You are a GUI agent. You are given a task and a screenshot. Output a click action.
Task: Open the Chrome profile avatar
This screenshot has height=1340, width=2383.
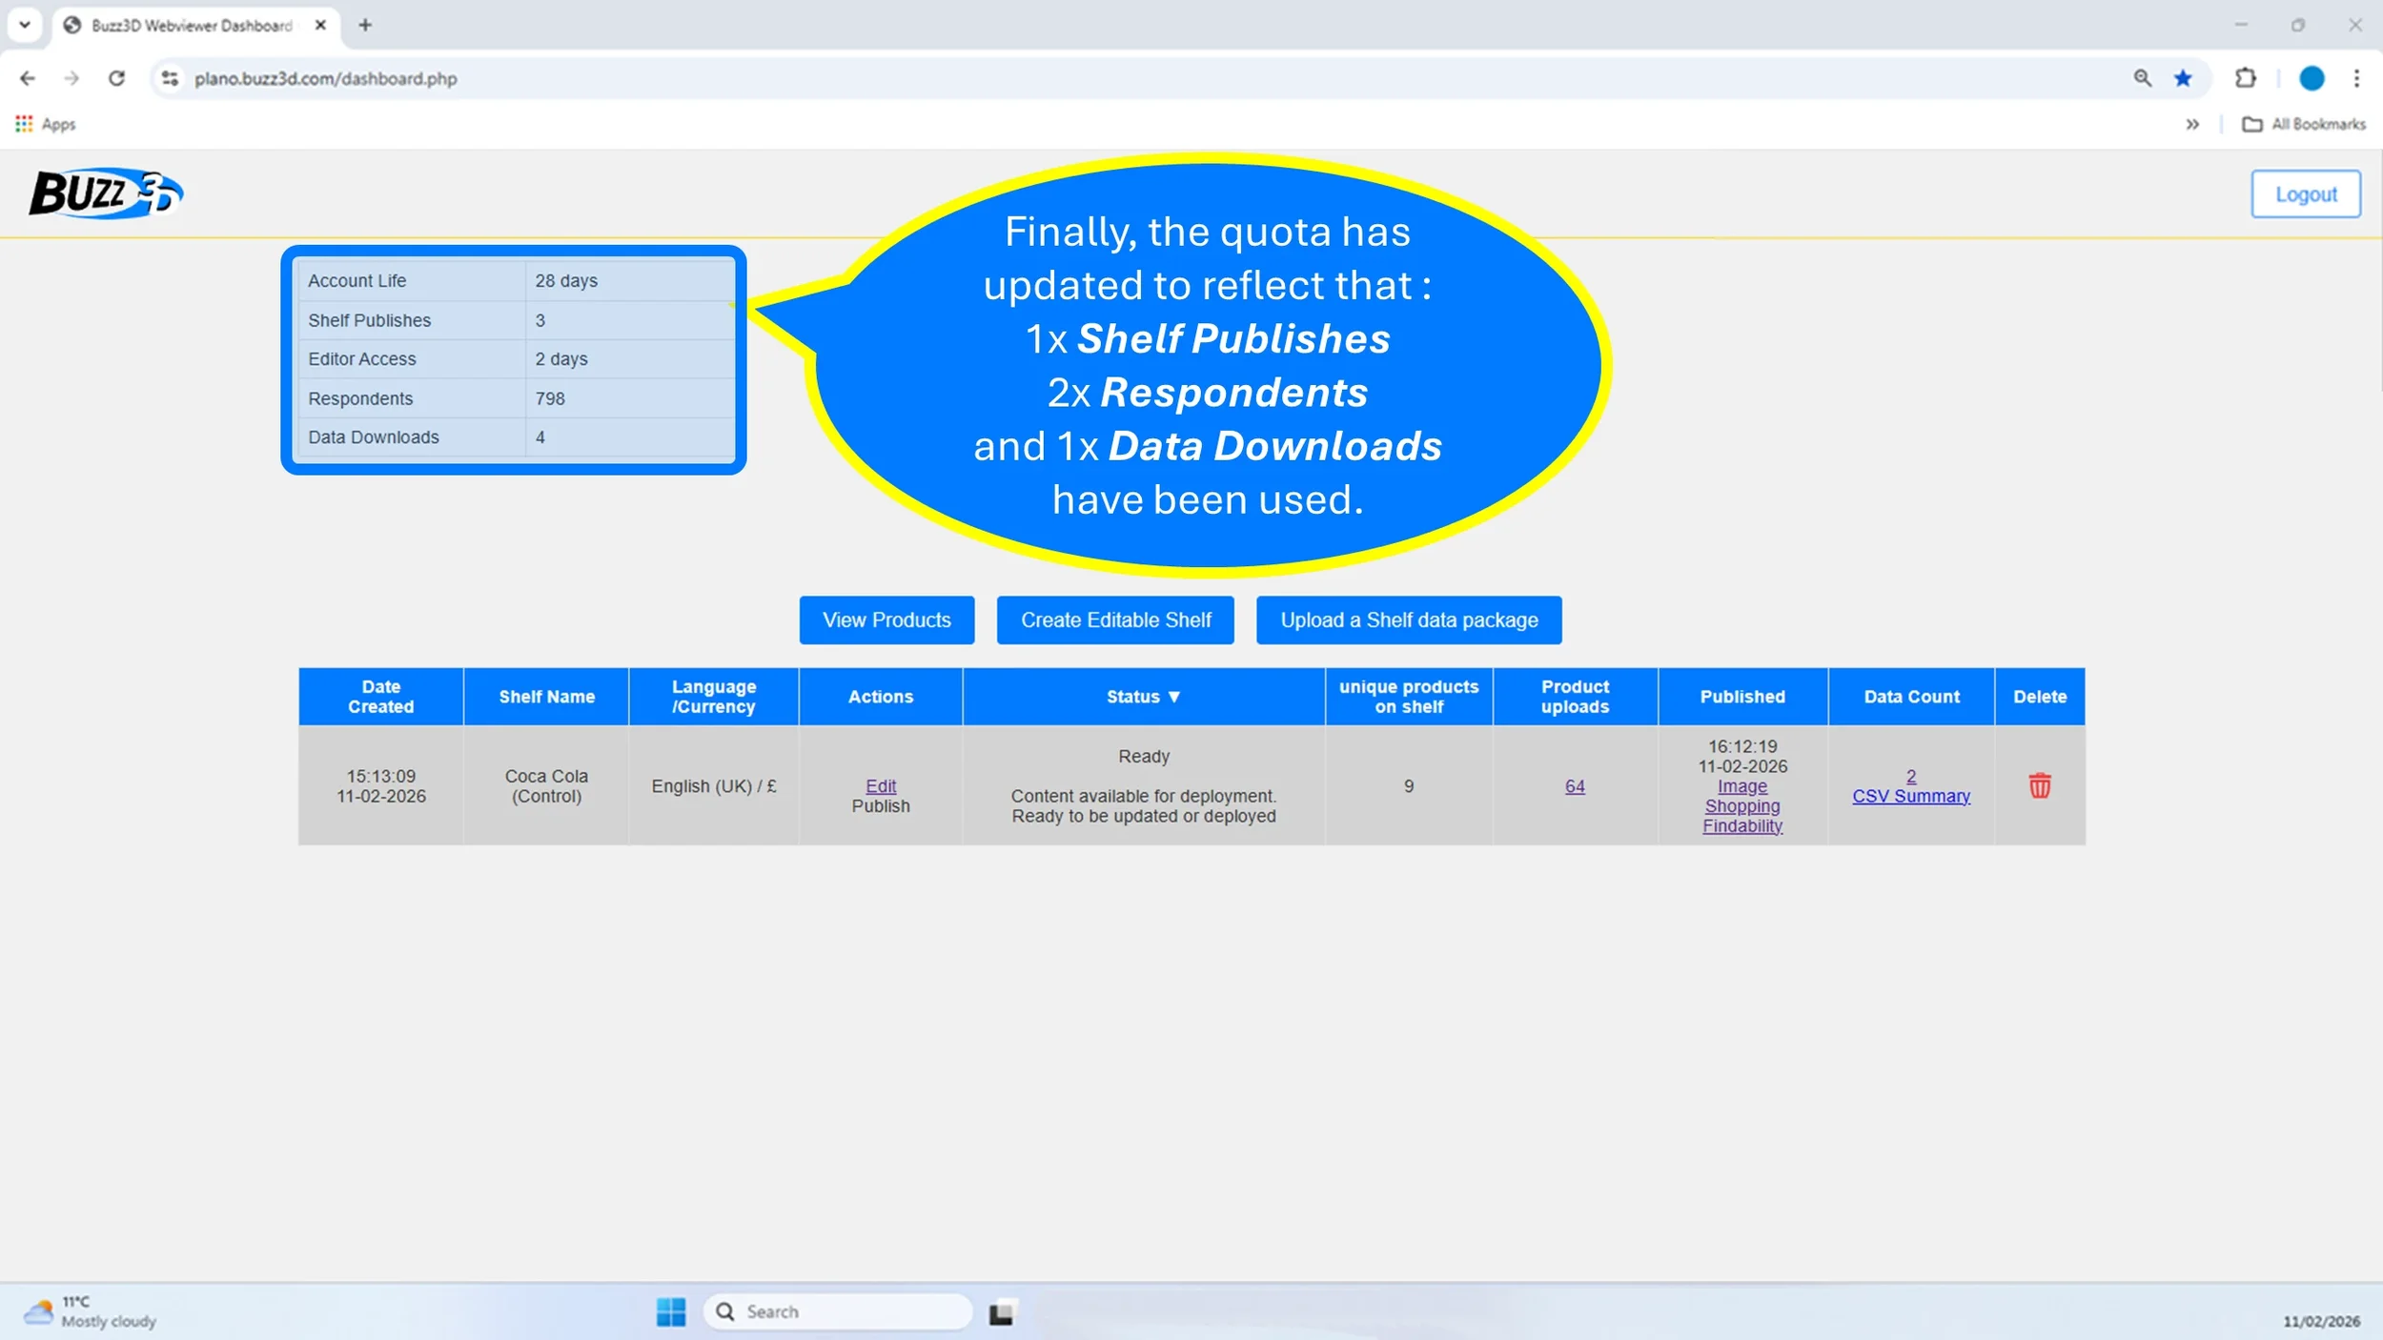[x=2311, y=78]
